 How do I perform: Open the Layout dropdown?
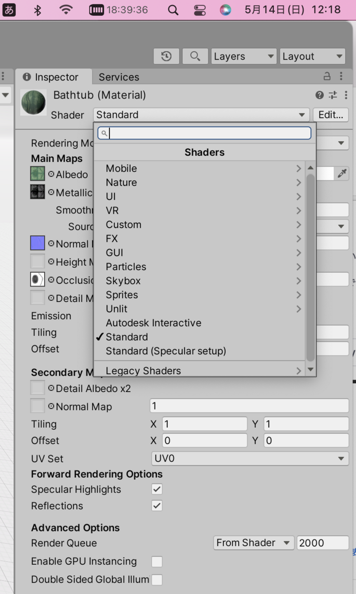312,56
